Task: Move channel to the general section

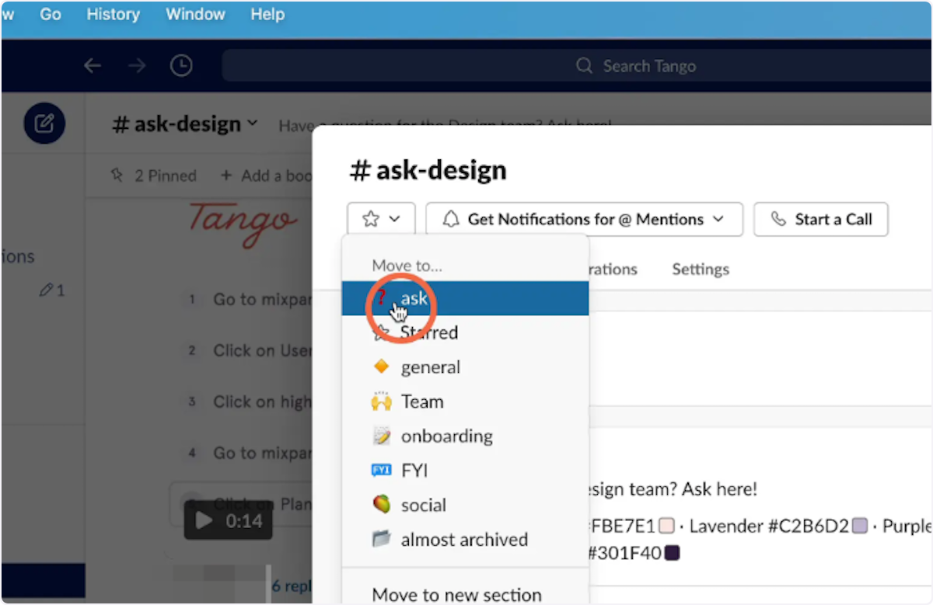Action: tap(465, 367)
